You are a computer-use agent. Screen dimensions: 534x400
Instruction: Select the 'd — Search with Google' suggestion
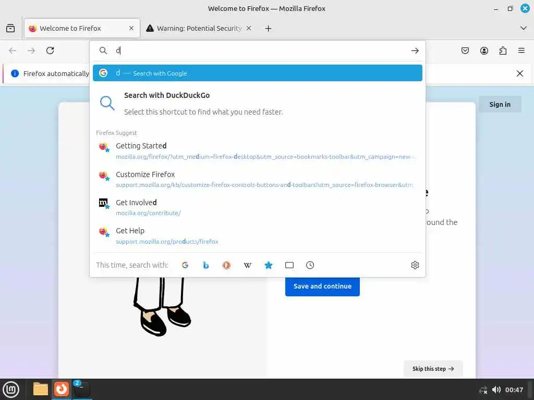(x=258, y=73)
